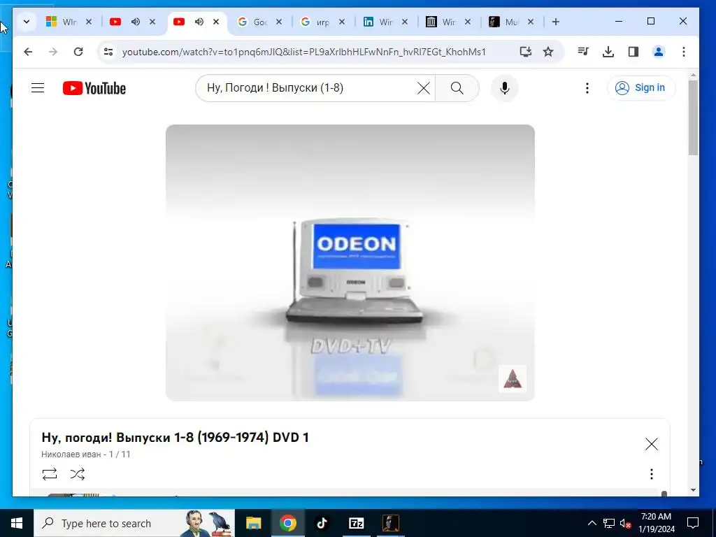Screen dimensions: 716x537
Task: Open the tab search dropdown arrow
Action: coord(27,22)
